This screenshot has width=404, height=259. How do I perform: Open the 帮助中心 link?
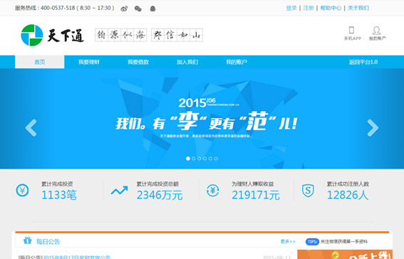[331, 9]
